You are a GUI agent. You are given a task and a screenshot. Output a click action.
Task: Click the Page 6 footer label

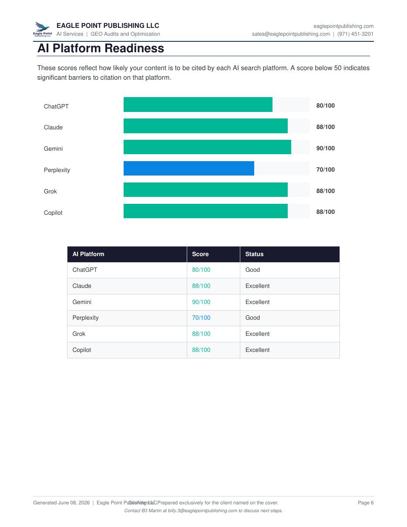click(366, 503)
